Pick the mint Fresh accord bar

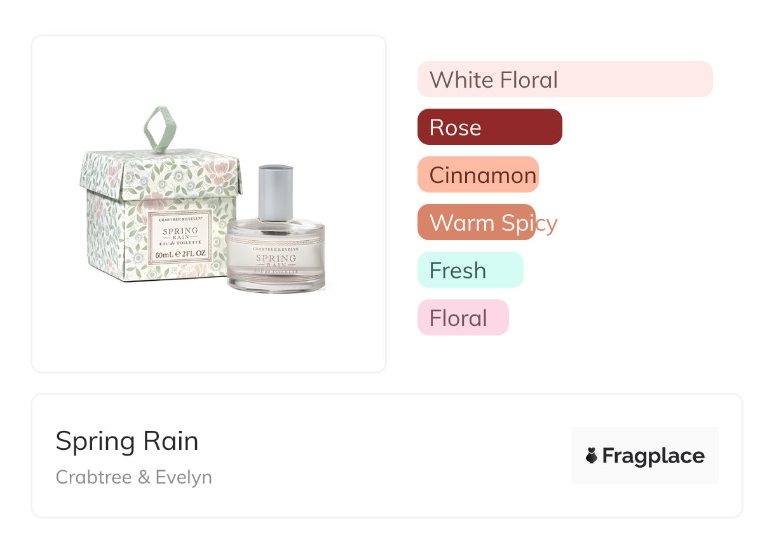(470, 270)
